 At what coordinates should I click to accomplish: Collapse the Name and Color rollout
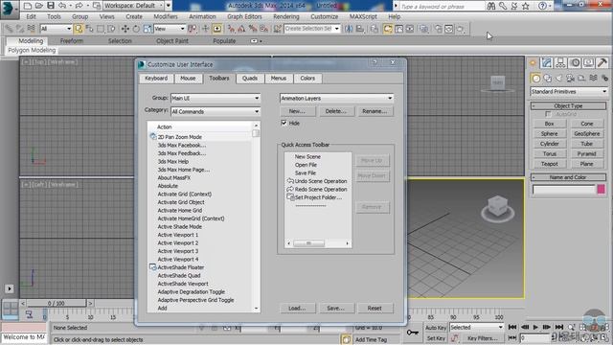[568, 177]
